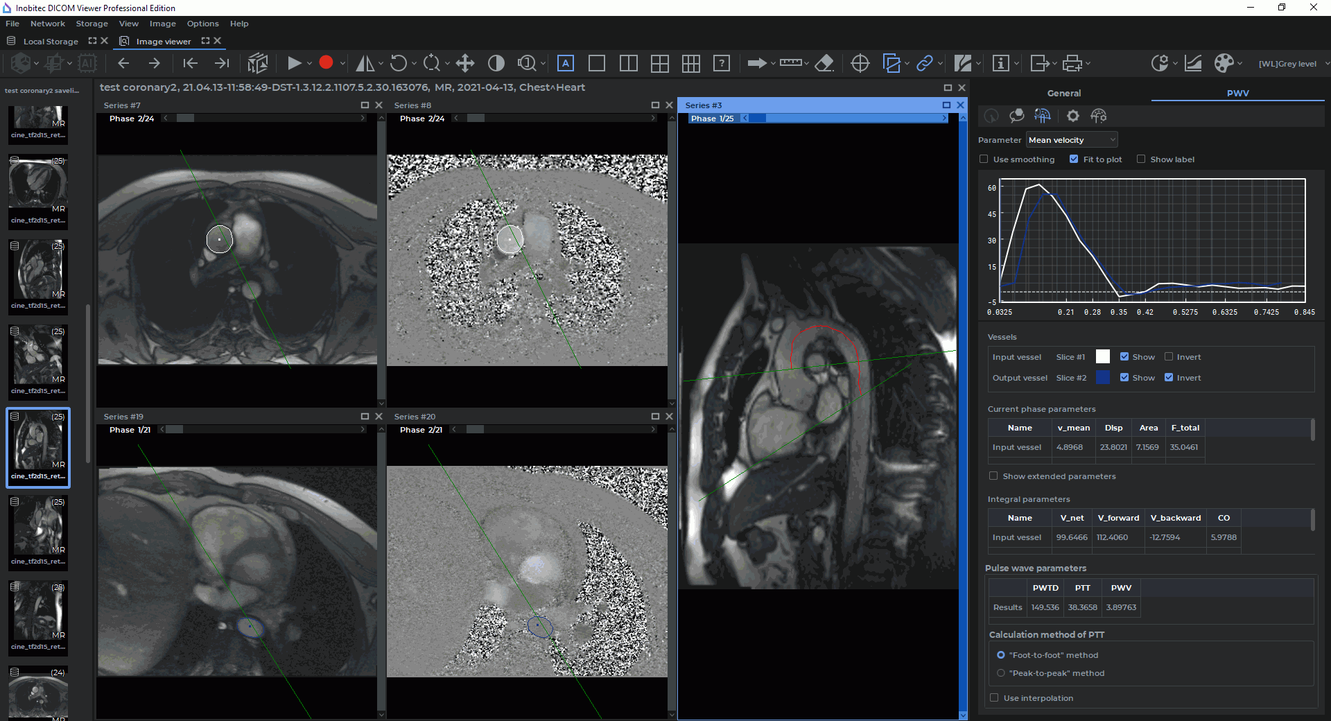Click the link series synchronization icon

pyautogui.click(x=924, y=63)
